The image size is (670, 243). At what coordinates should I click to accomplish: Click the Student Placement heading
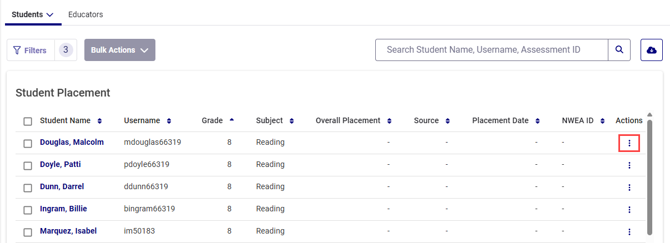(x=63, y=93)
